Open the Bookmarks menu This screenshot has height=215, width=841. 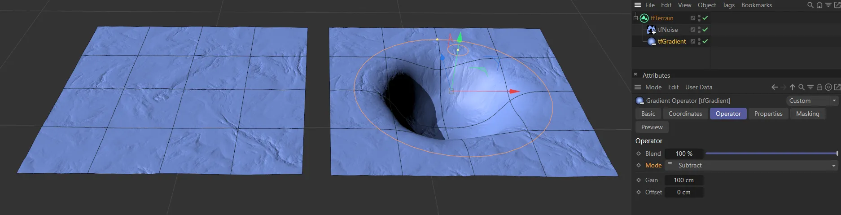click(x=757, y=5)
